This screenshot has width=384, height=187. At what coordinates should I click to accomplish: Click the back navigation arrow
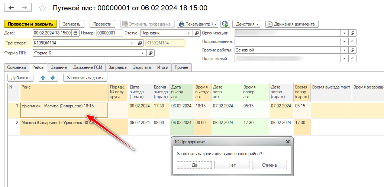[x=11, y=8]
